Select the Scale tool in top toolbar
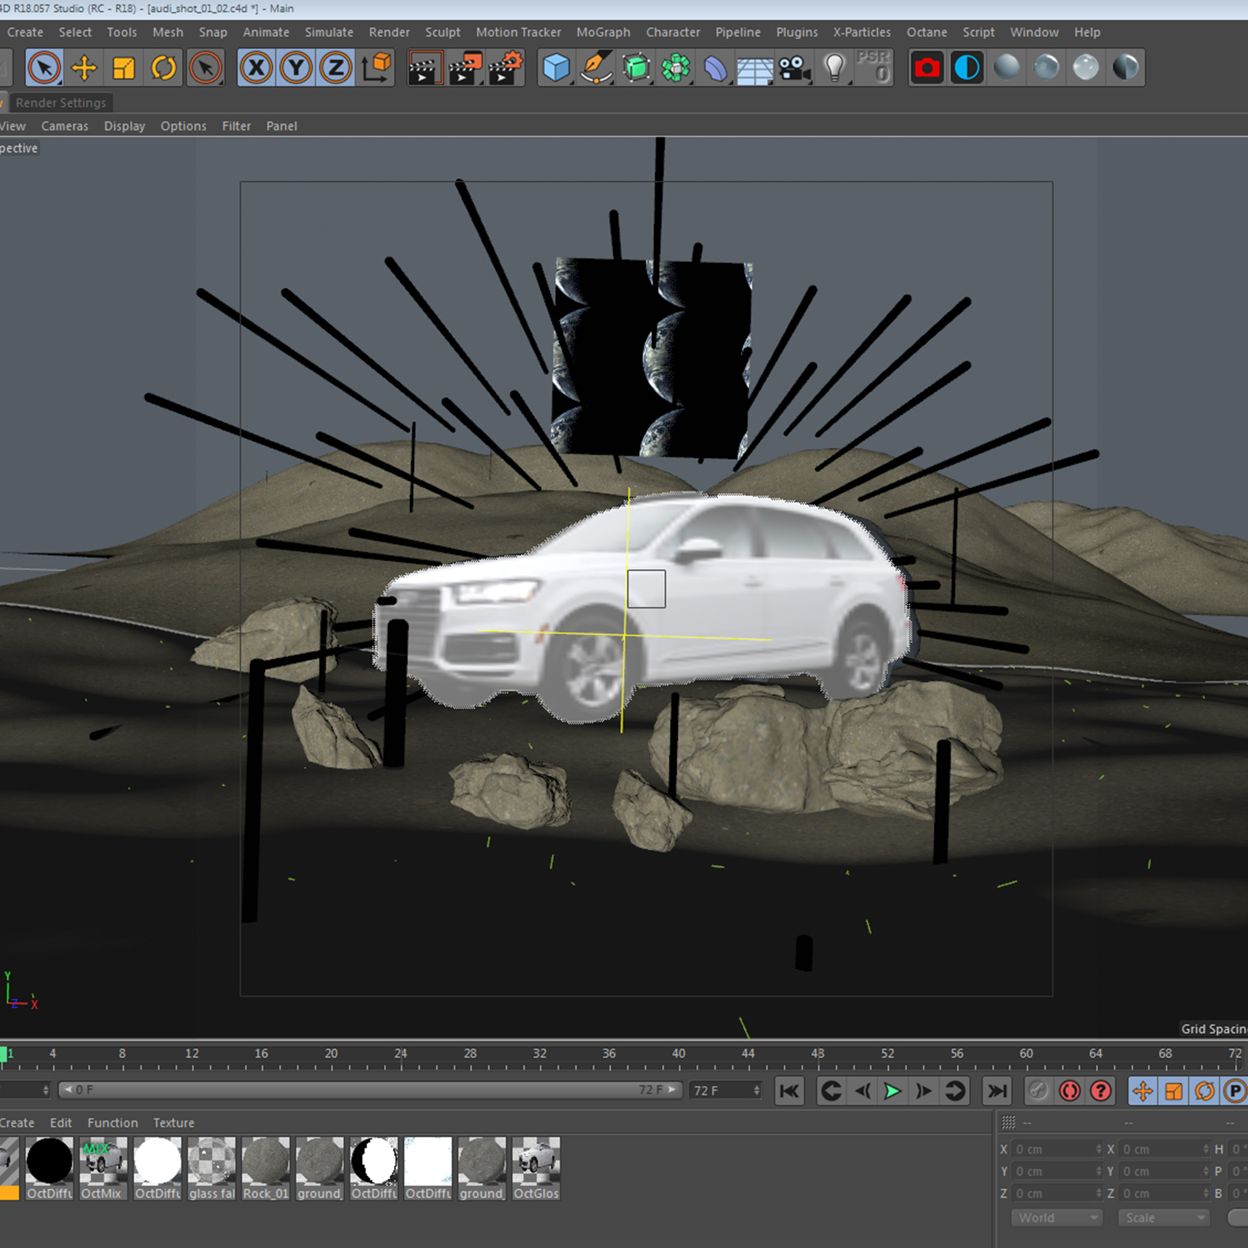Screen dimensions: 1248x1248 tap(123, 68)
